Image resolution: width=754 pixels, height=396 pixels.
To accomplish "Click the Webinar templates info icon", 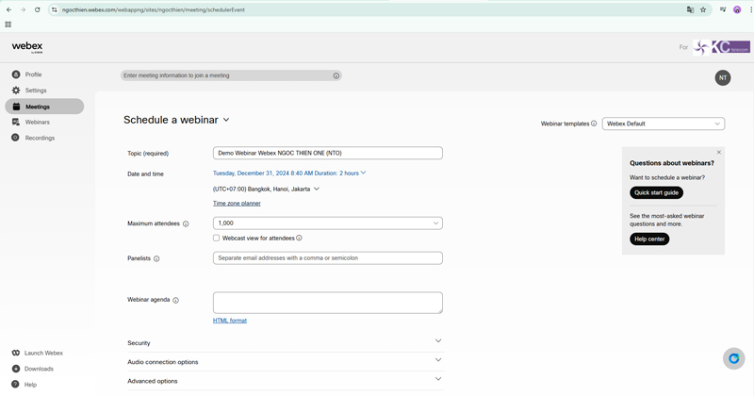I will coord(594,124).
